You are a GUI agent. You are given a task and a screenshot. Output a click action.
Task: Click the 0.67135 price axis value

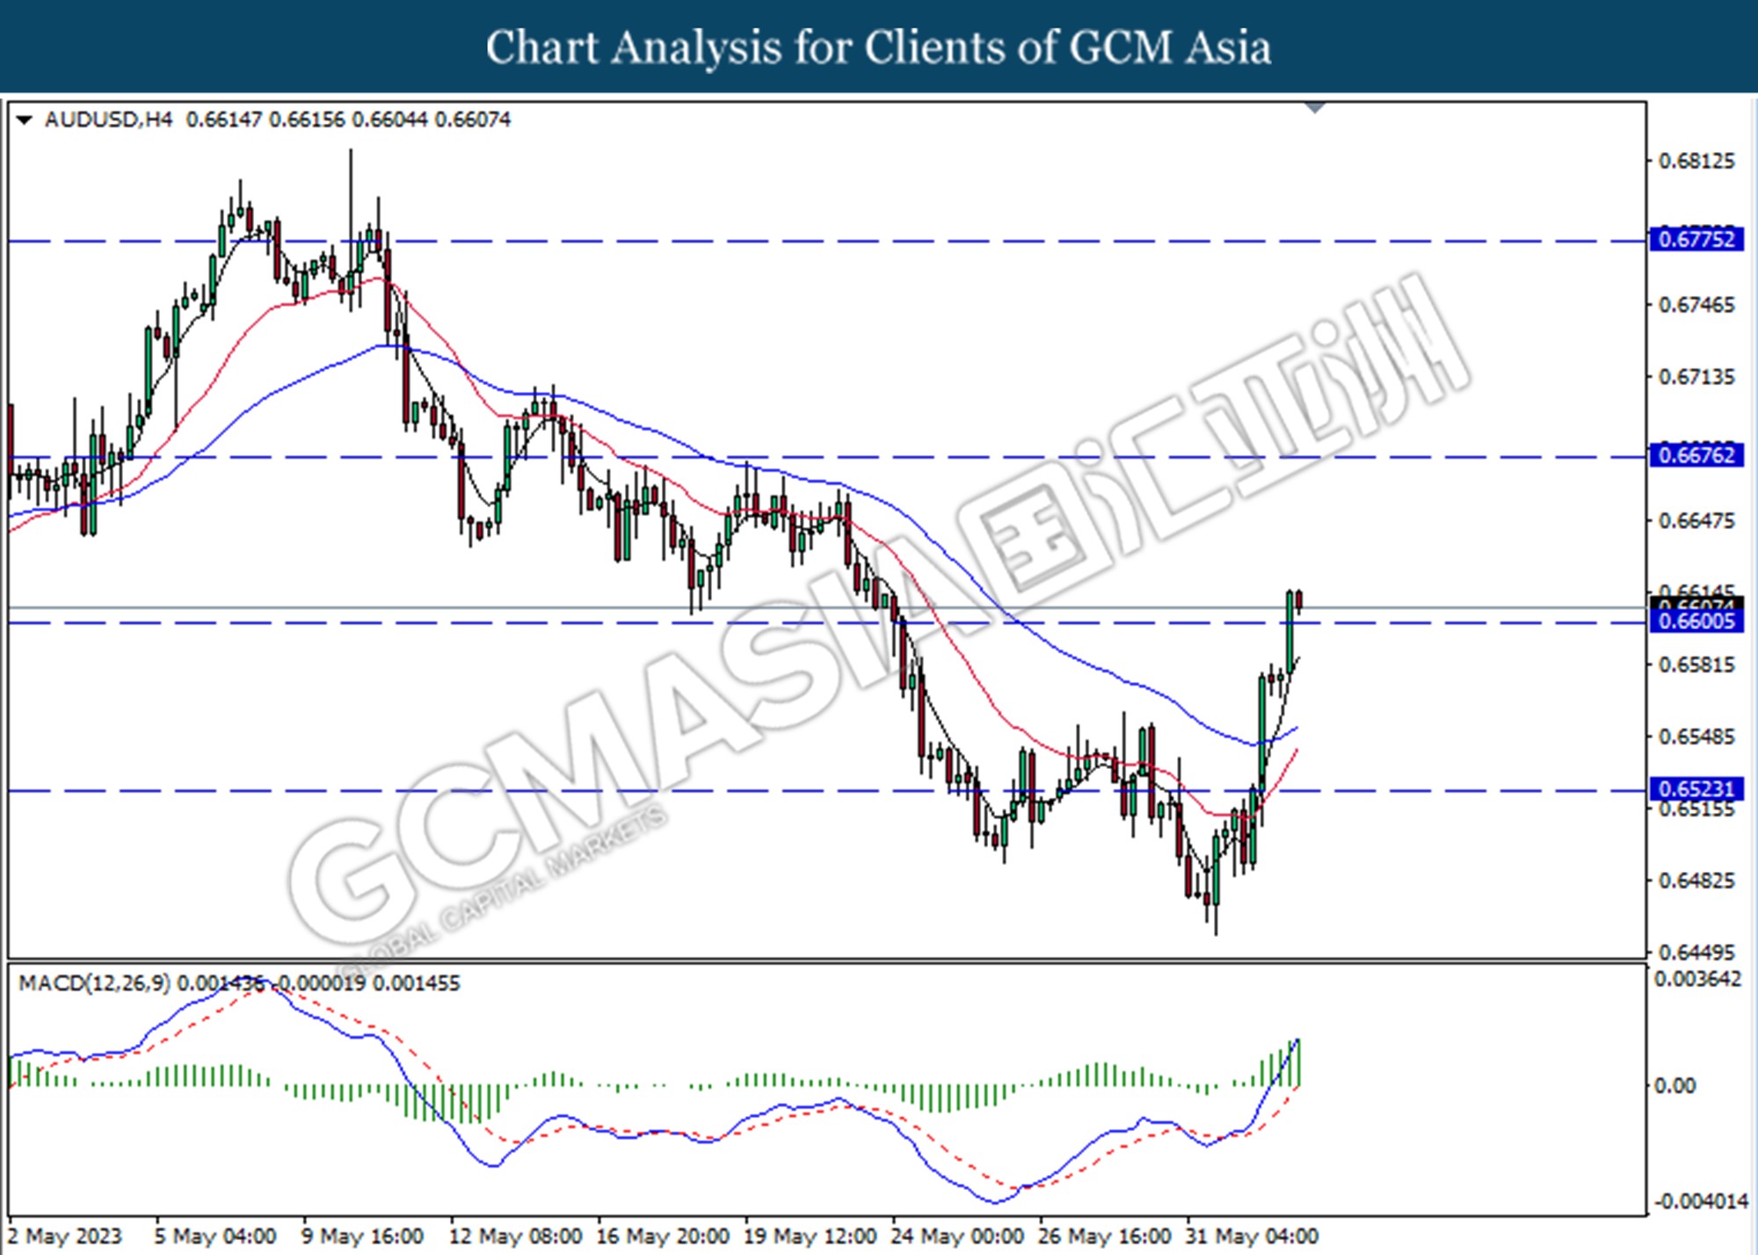pyautogui.click(x=1696, y=377)
